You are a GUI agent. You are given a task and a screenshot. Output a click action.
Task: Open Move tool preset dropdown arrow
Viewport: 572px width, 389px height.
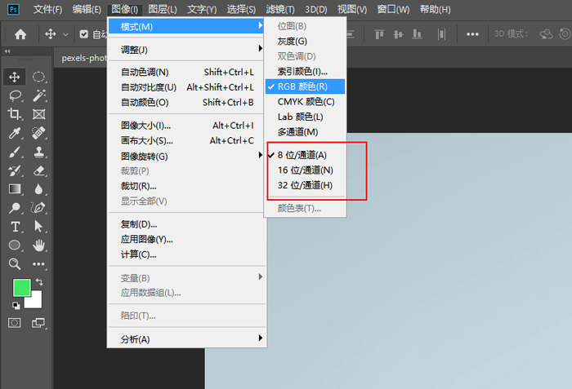pyautogui.click(x=65, y=34)
